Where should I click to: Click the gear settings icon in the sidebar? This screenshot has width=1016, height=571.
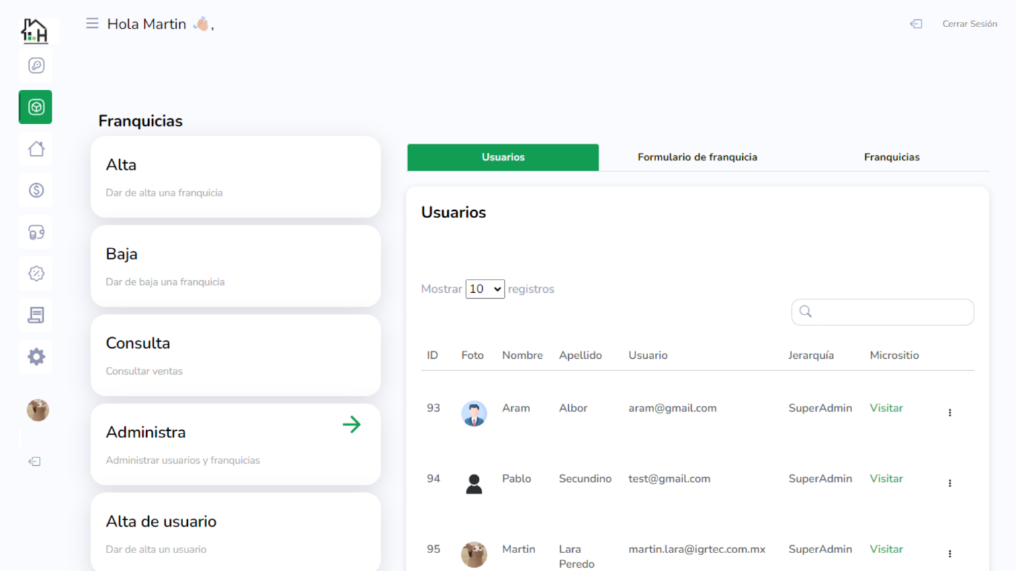(x=36, y=357)
